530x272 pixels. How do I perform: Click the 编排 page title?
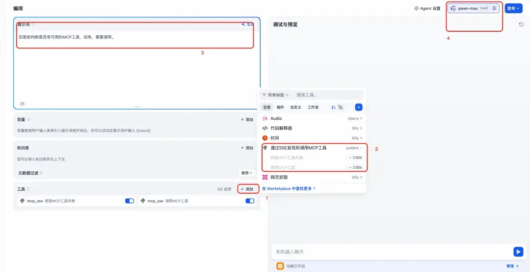[18, 8]
